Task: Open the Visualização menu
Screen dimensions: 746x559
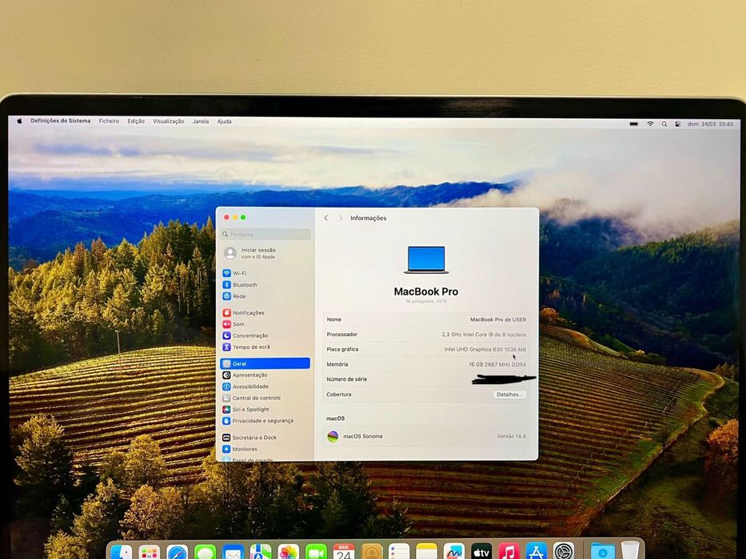Action: click(x=169, y=121)
